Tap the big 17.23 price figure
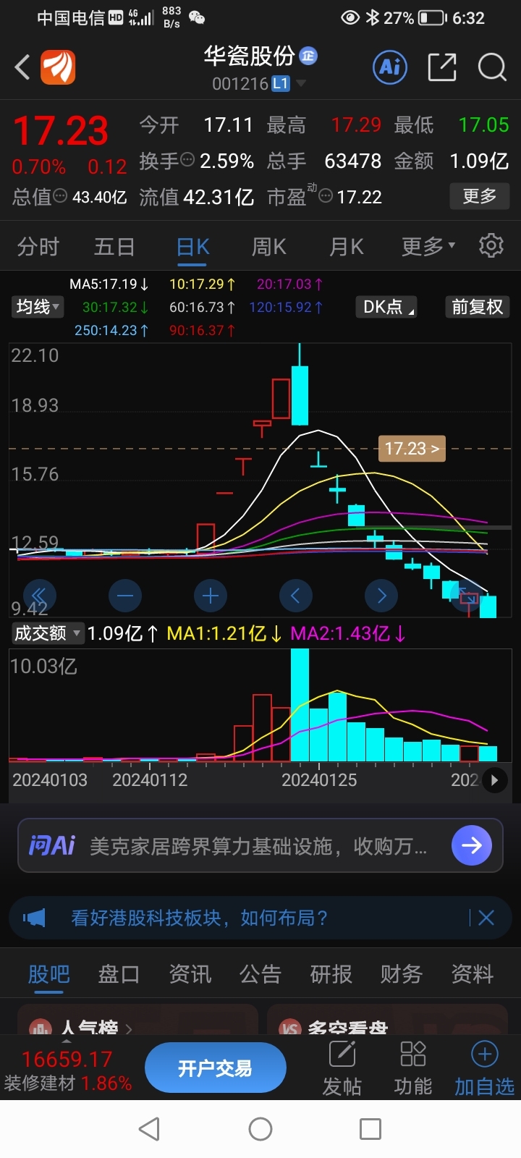 tap(61, 132)
